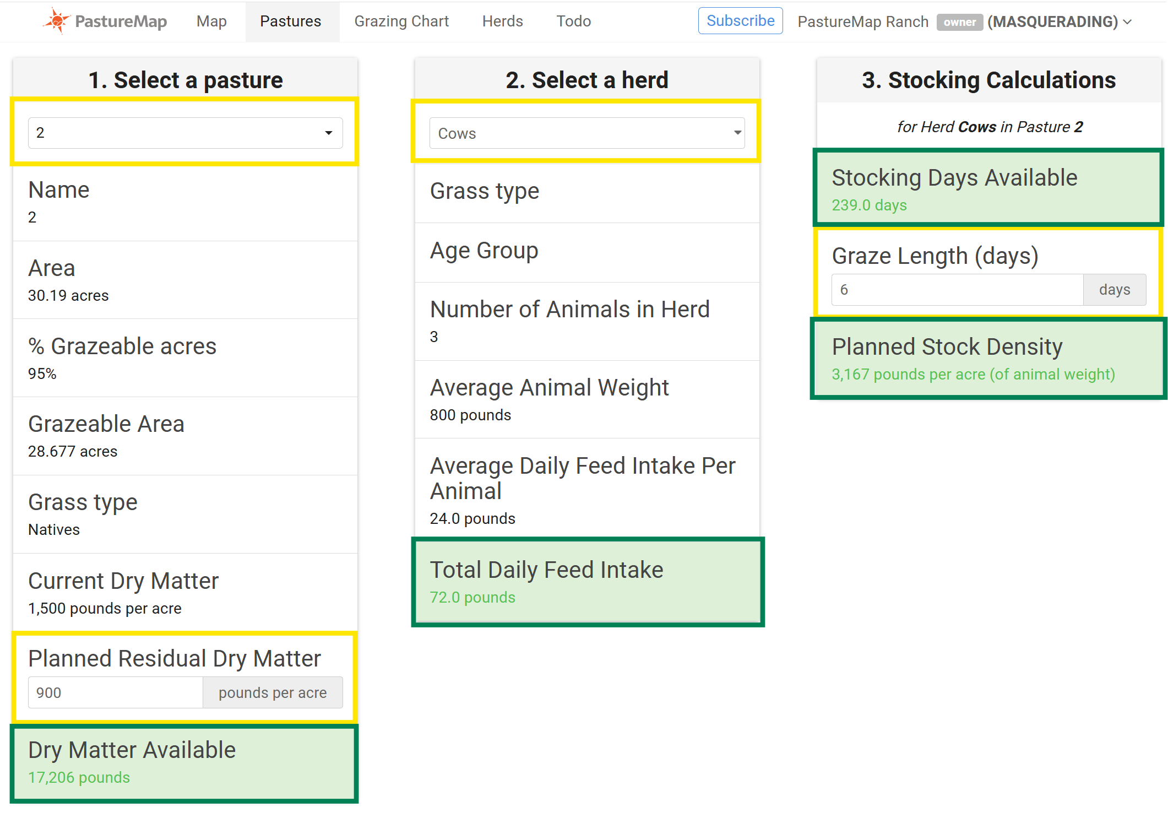This screenshot has width=1168, height=818.
Task: Click the Graze Length days input field
Action: pos(957,290)
